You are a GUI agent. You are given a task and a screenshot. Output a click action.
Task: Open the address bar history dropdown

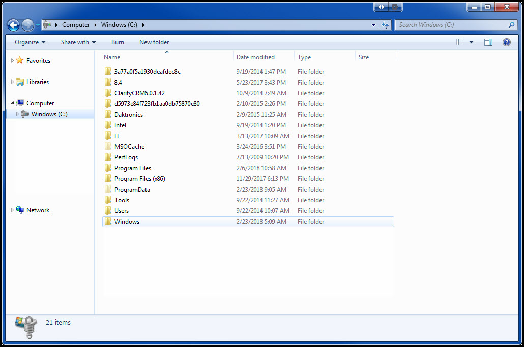[373, 24]
